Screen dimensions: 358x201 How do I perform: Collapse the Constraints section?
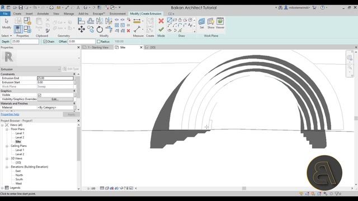click(74, 74)
